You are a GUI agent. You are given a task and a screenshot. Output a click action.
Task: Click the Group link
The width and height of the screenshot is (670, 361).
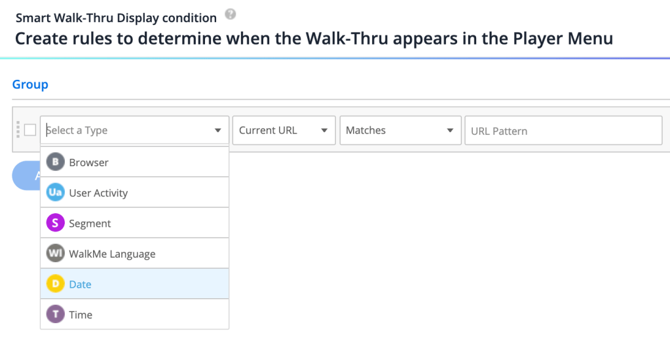(30, 84)
